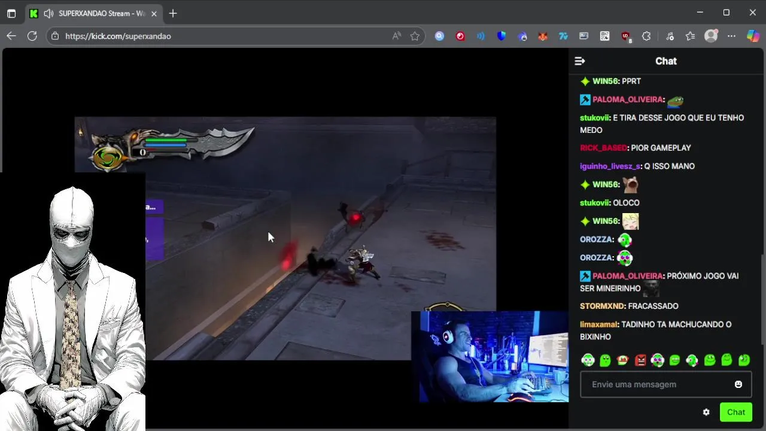Viewport: 766px width, 431px height.
Task: Open the 7TV extension icon
Action: [x=563, y=36]
